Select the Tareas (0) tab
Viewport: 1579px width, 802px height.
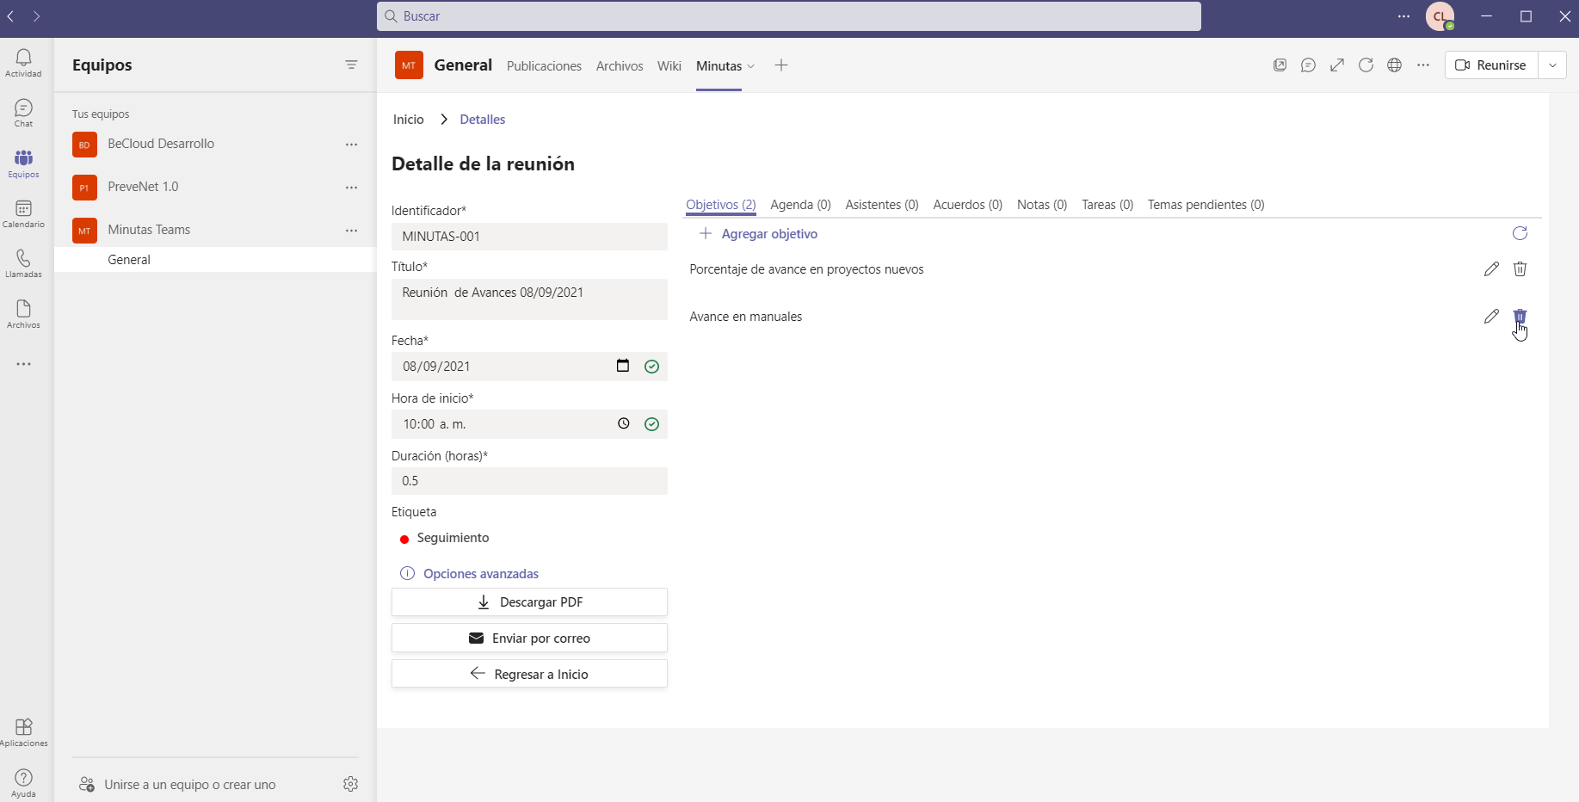click(x=1107, y=205)
